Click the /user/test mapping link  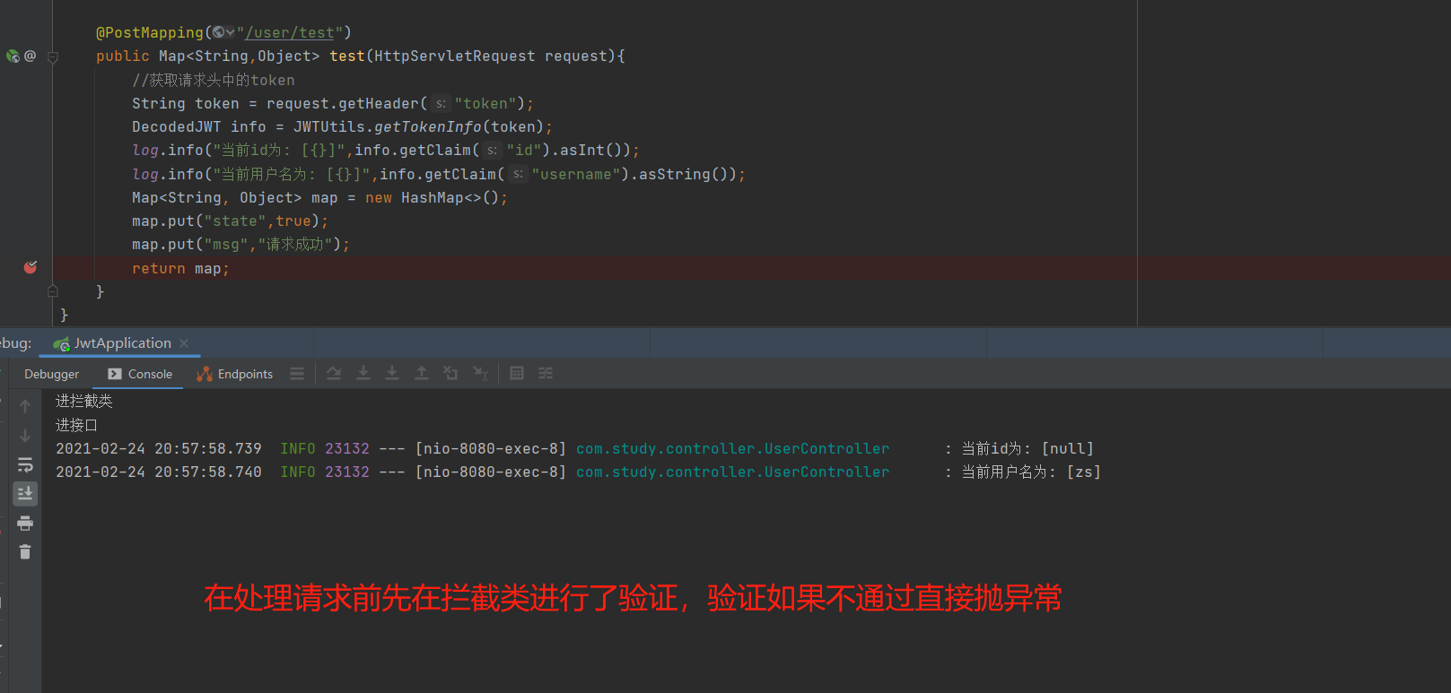pyautogui.click(x=290, y=32)
